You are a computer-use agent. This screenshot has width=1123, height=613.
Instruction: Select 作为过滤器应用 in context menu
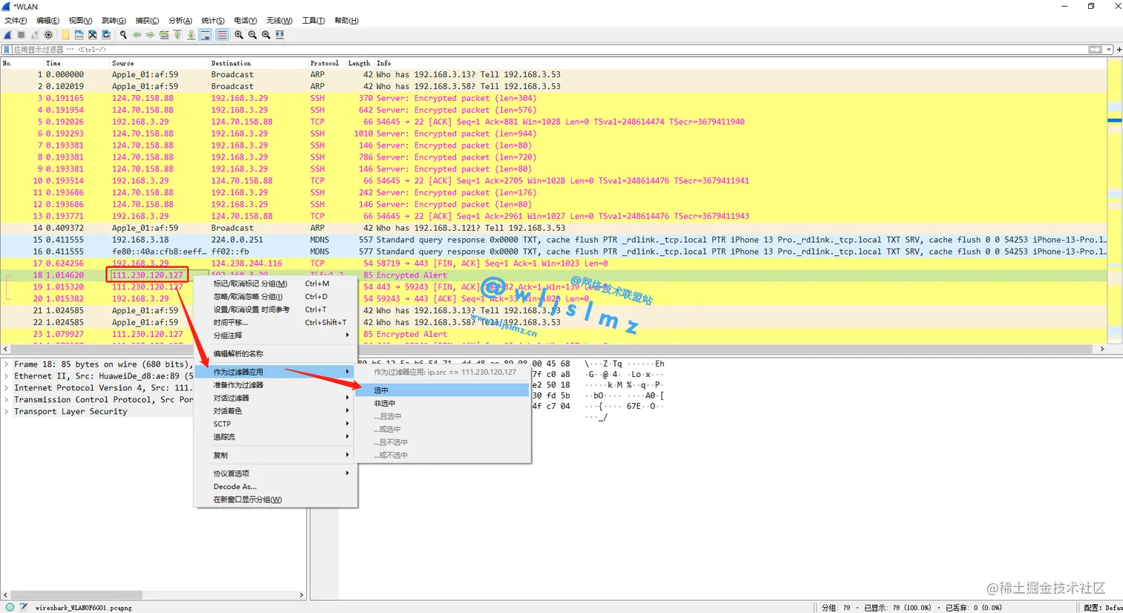pyautogui.click(x=275, y=372)
